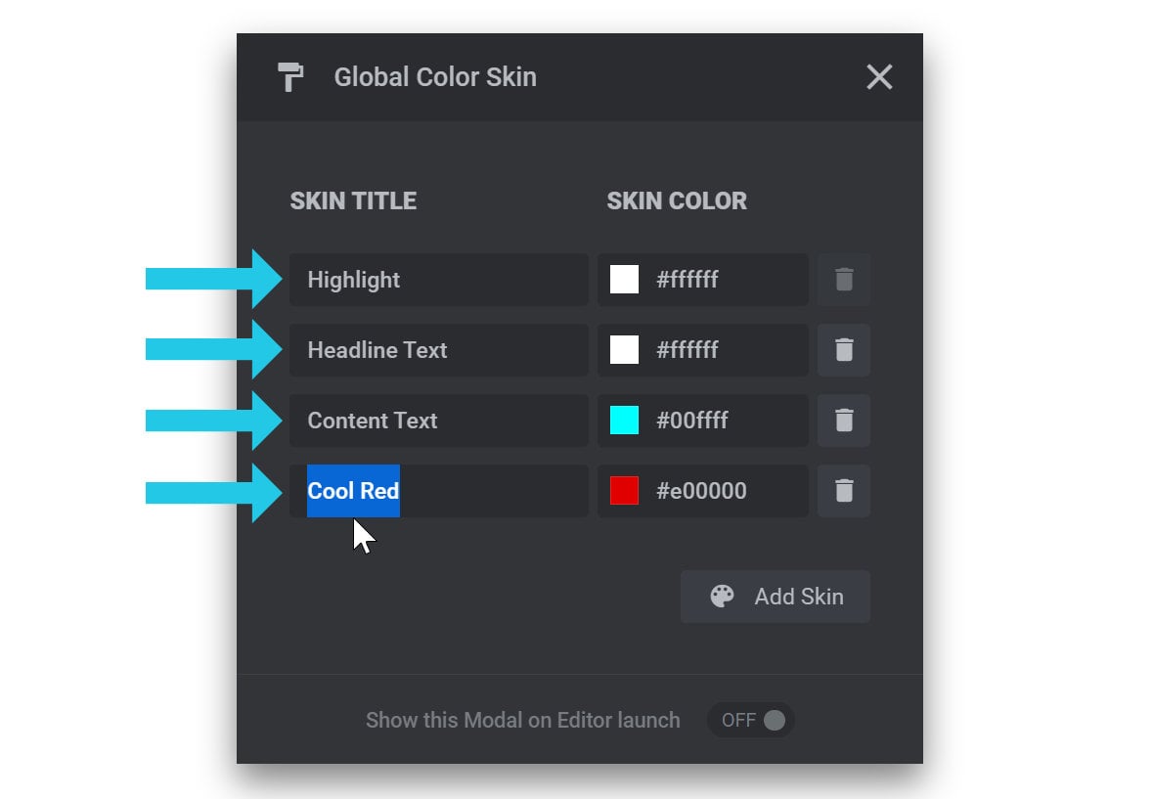This screenshot has width=1154, height=799.
Task: Select the Content Text title field
Action: [x=439, y=421]
